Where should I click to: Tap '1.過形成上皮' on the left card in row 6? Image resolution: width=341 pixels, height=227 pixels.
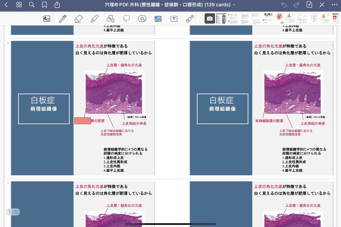point(114,158)
